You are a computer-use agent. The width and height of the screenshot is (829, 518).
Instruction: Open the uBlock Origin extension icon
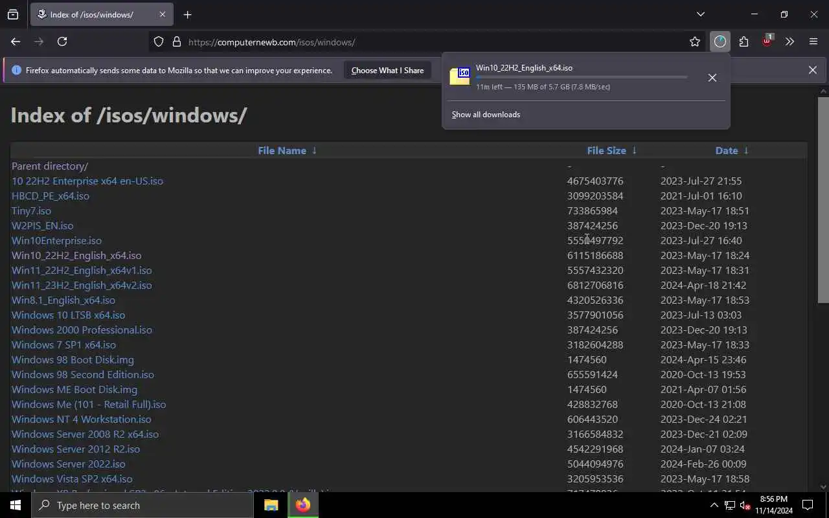click(x=767, y=41)
